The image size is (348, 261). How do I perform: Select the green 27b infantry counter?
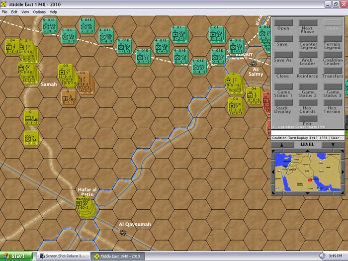click(x=218, y=56)
